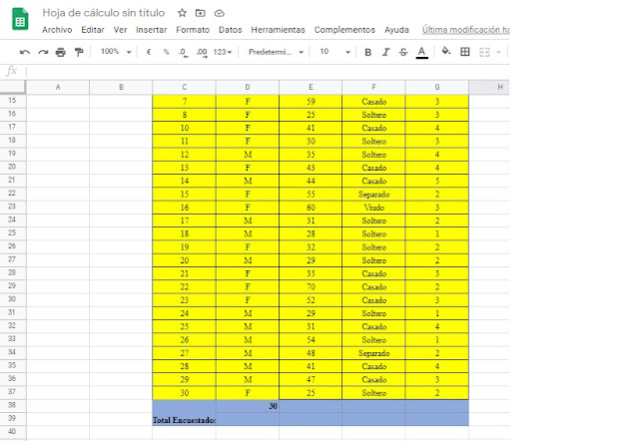This screenshot has width=639, height=441.
Task: Select age cell 47 in row 36
Action: 311,379
